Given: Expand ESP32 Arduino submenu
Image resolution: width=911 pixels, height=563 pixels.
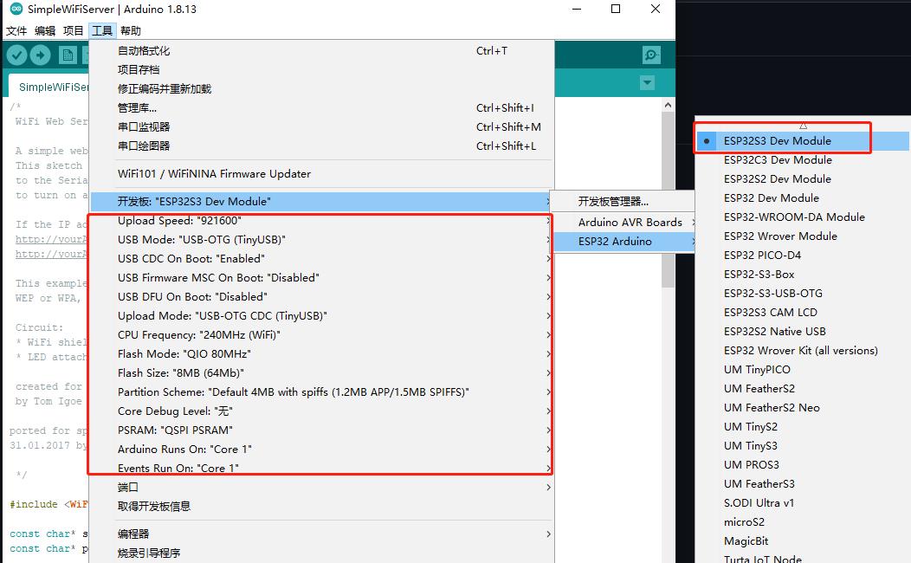Looking at the screenshot, I should pos(623,242).
